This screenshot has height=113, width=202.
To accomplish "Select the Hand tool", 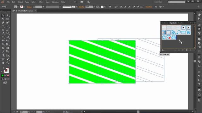I will click(x=3, y=63).
